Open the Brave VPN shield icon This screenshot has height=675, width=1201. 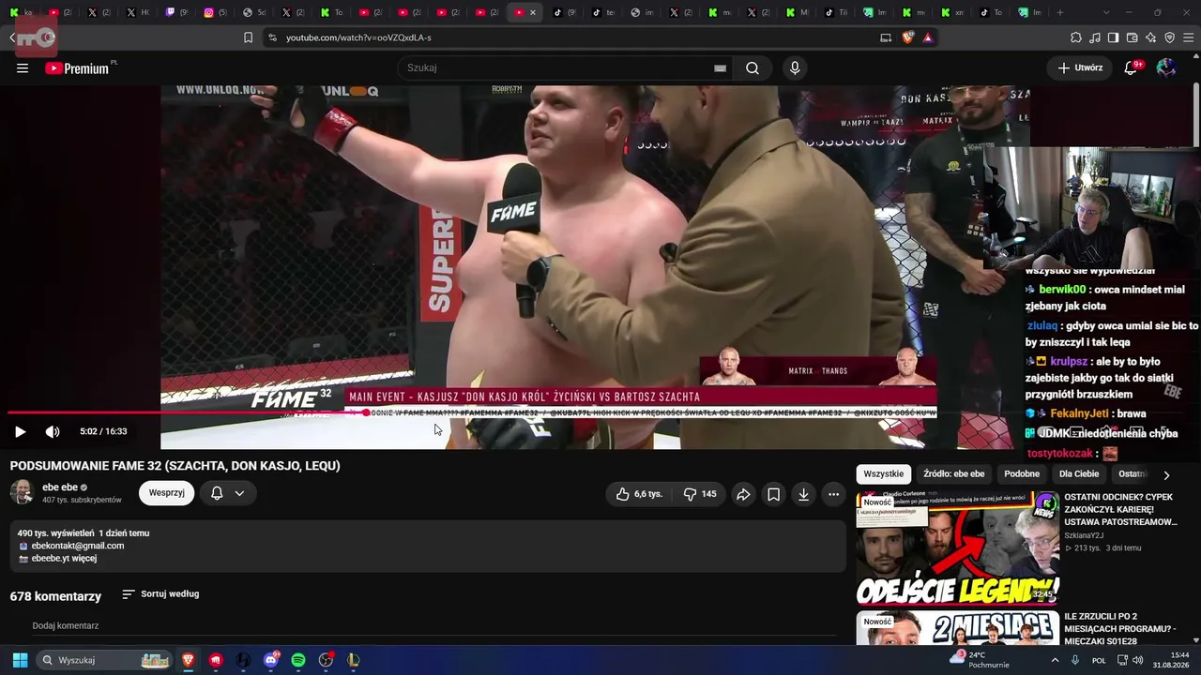coord(1169,37)
